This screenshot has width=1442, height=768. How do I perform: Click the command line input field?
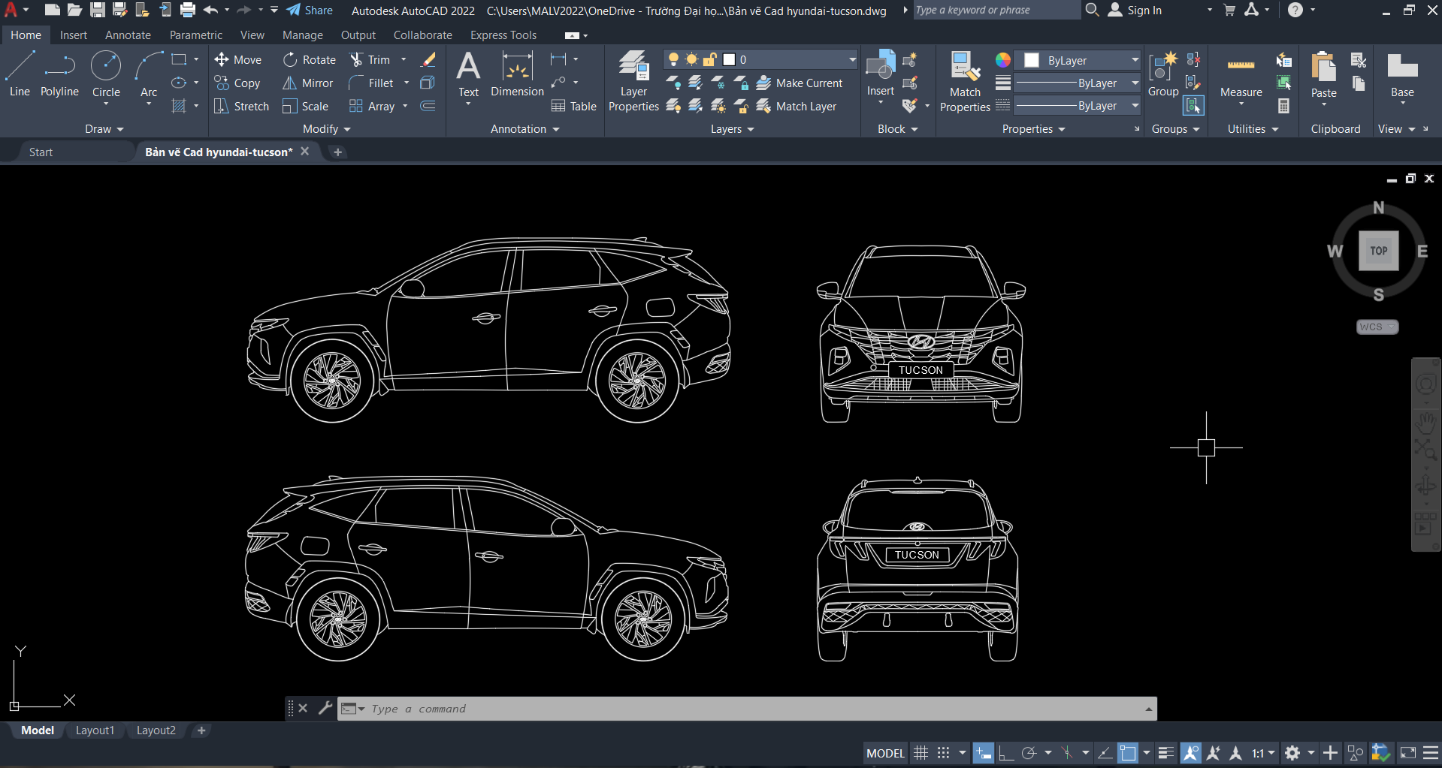click(x=751, y=709)
